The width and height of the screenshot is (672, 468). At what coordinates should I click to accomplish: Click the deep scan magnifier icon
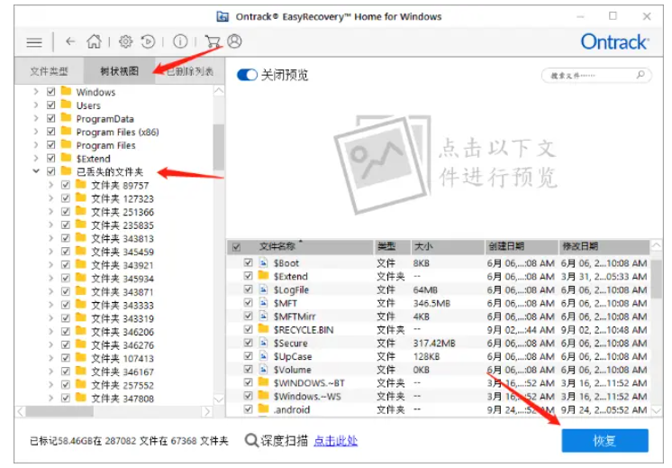(251, 440)
